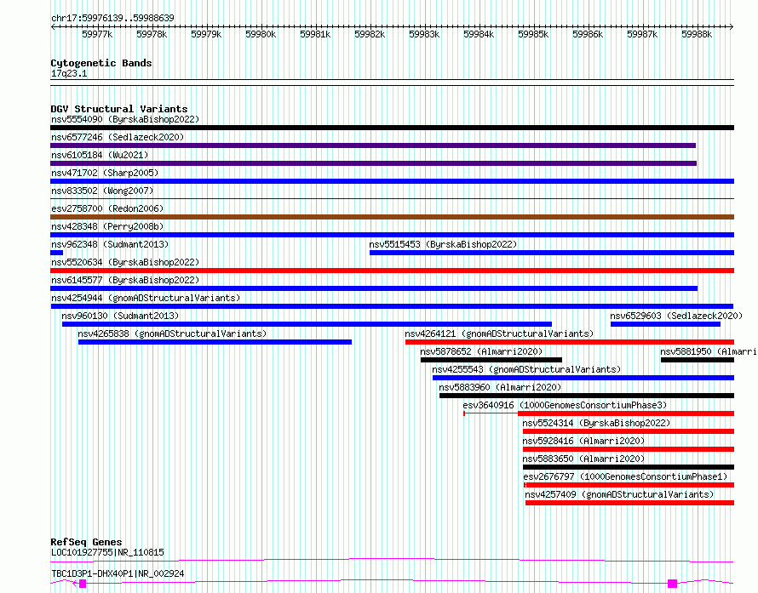Select the nsv6145577 (ByrskaBishop2022) label

pyautogui.click(x=125, y=280)
